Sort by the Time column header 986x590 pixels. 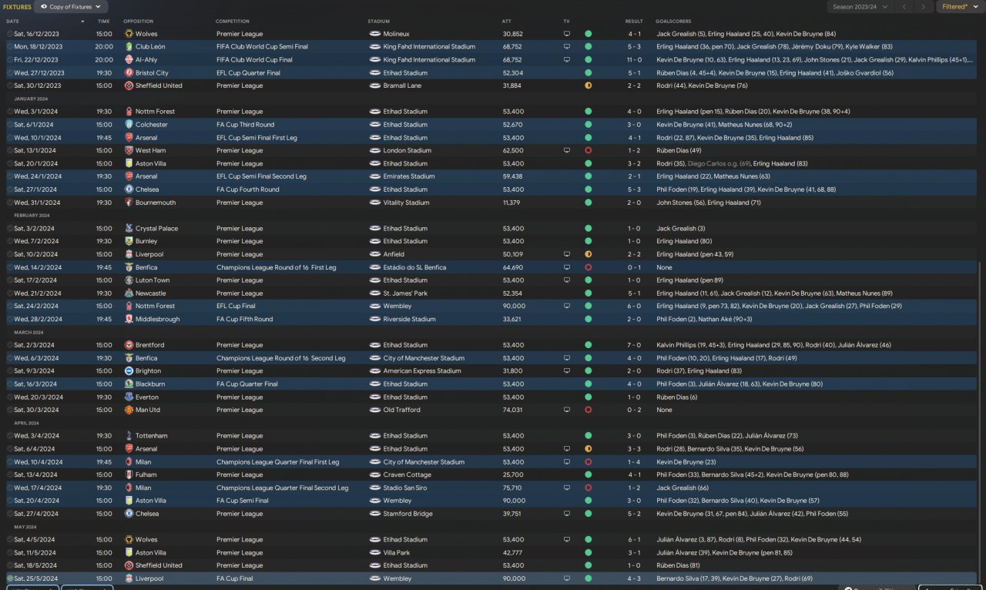(x=104, y=21)
